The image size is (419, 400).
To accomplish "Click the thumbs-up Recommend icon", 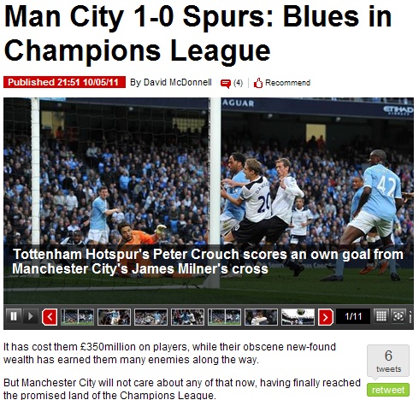I will [x=258, y=83].
